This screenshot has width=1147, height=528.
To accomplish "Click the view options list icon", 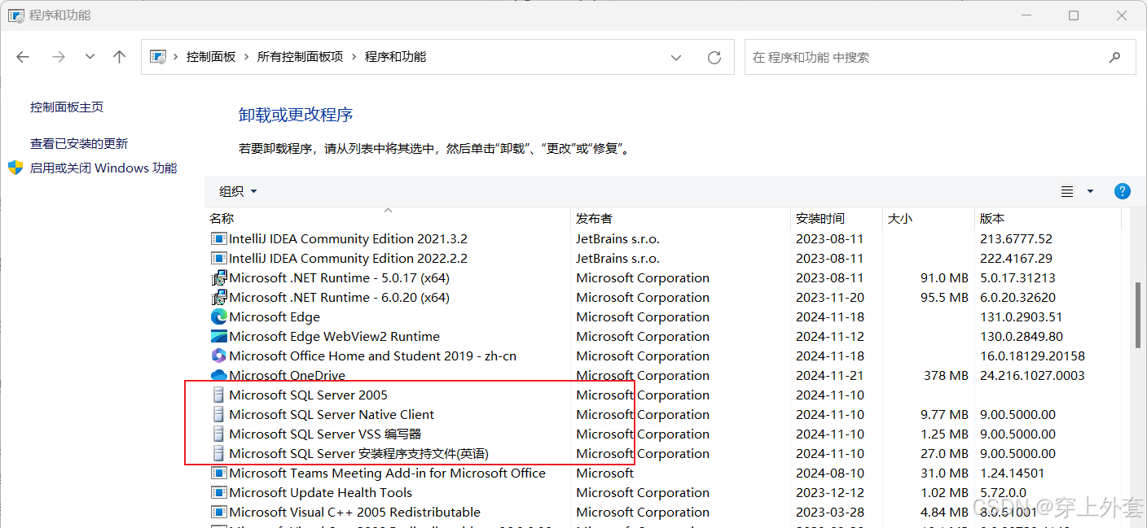I will point(1067,192).
